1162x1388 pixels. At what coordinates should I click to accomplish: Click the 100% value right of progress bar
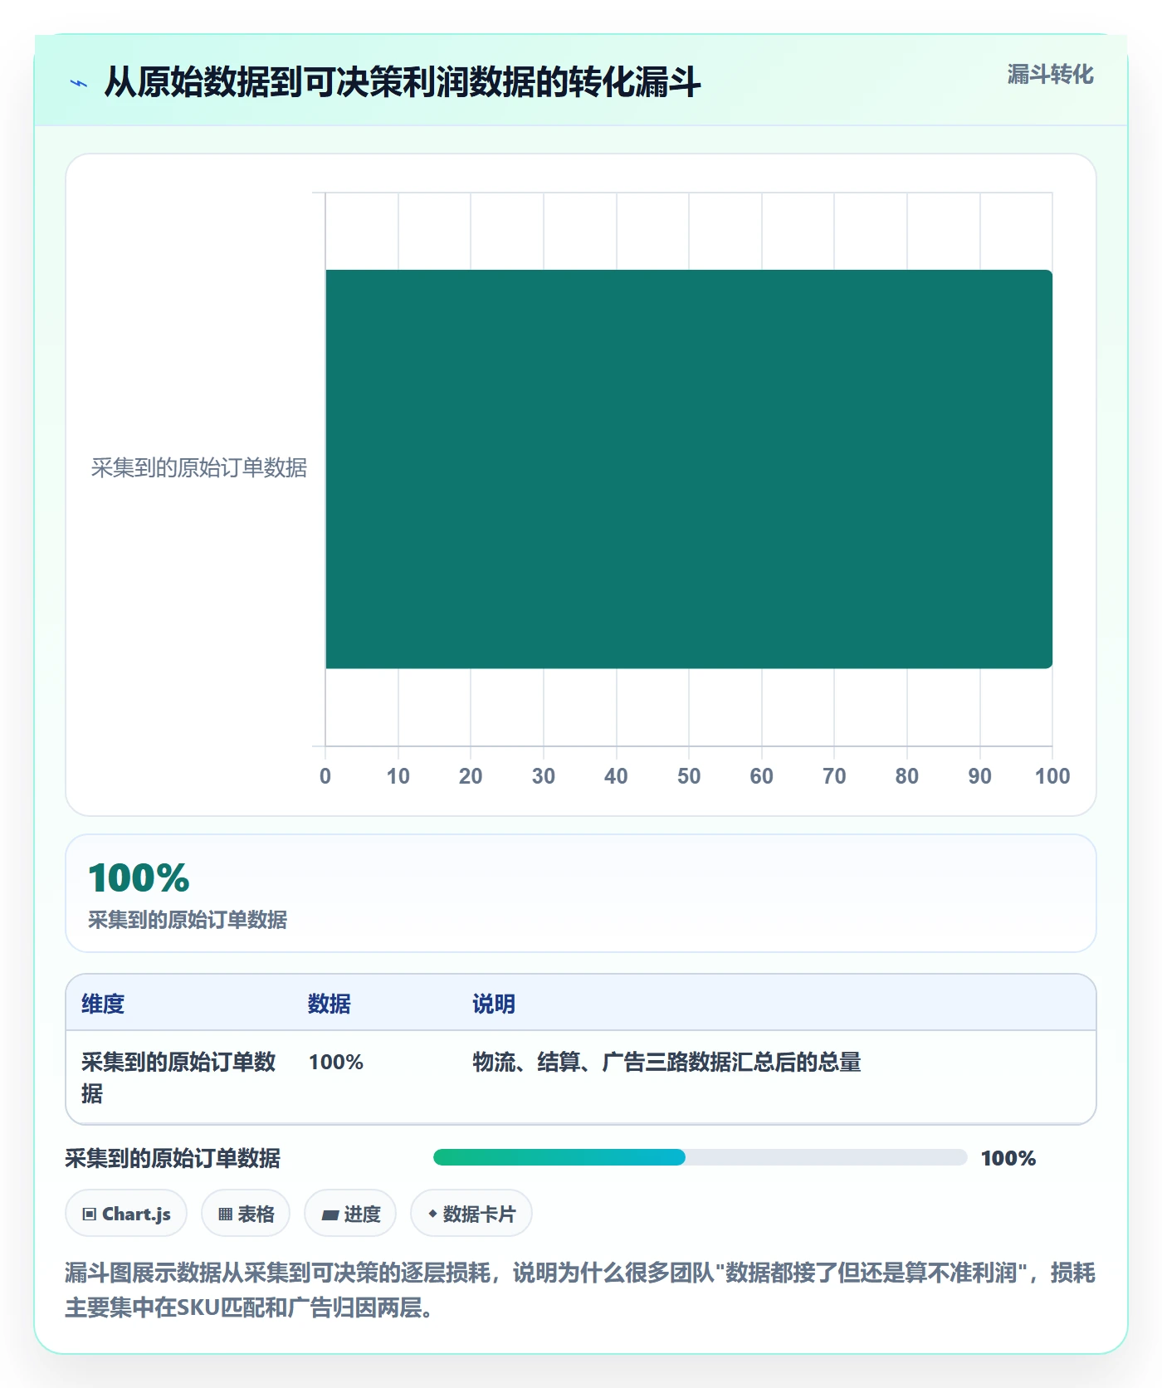coord(1008,1158)
